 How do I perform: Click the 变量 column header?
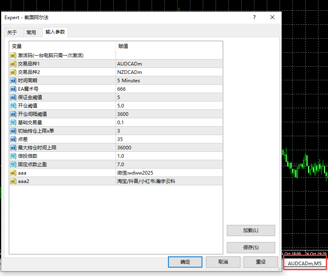[x=62, y=46]
